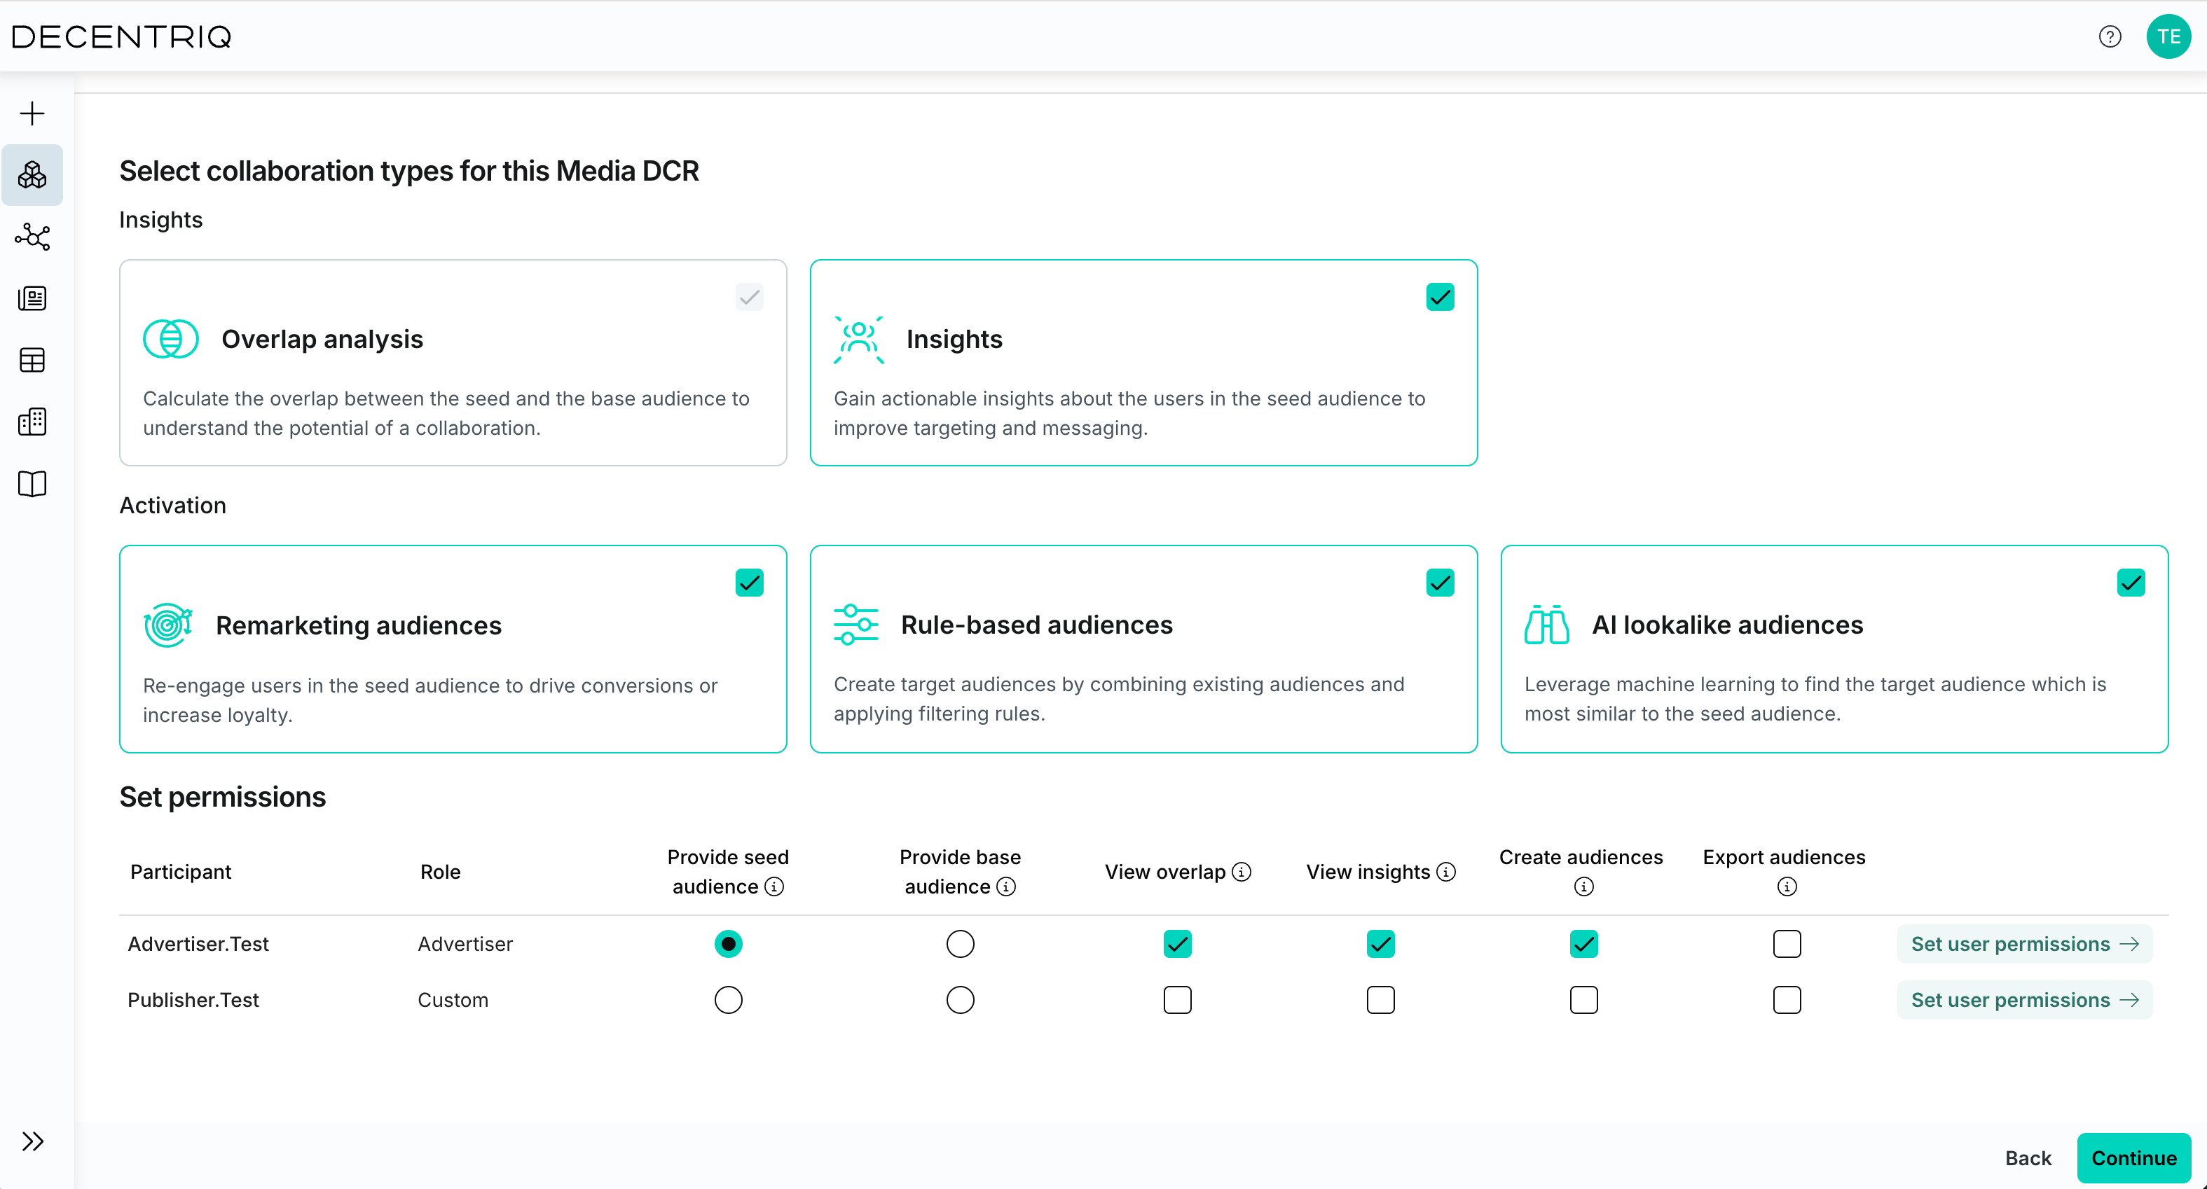The height and width of the screenshot is (1189, 2207).
Task: Select Provide base audience for Publisher.Test
Action: point(960,999)
